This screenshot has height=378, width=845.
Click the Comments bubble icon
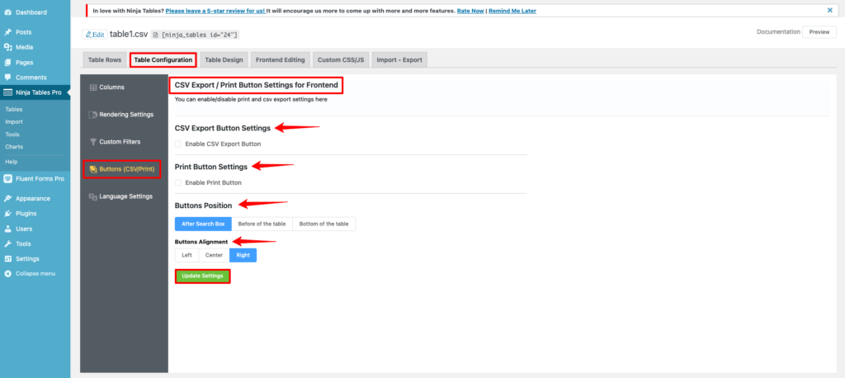pos(8,78)
